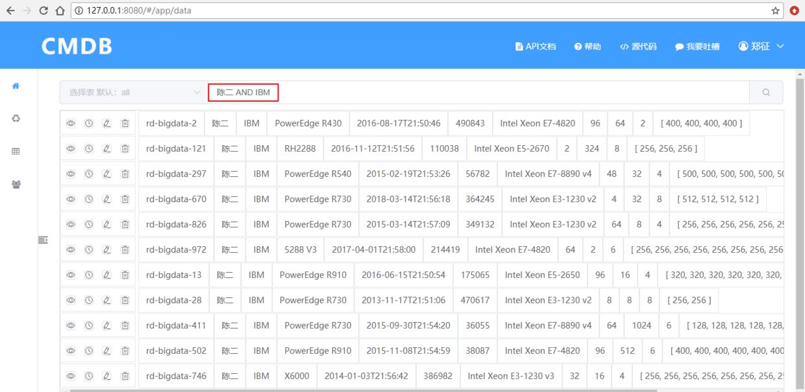Show history clock icon for rd-bigdata-121
This screenshot has height=392, width=805.
[89, 148]
